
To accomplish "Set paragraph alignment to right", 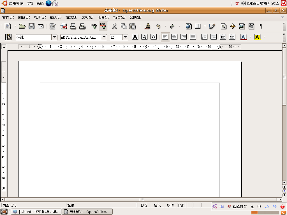I will pyautogui.click(x=183, y=37).
